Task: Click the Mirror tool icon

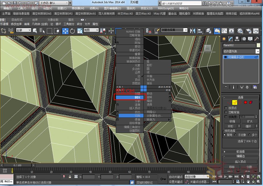Action: 192,31
